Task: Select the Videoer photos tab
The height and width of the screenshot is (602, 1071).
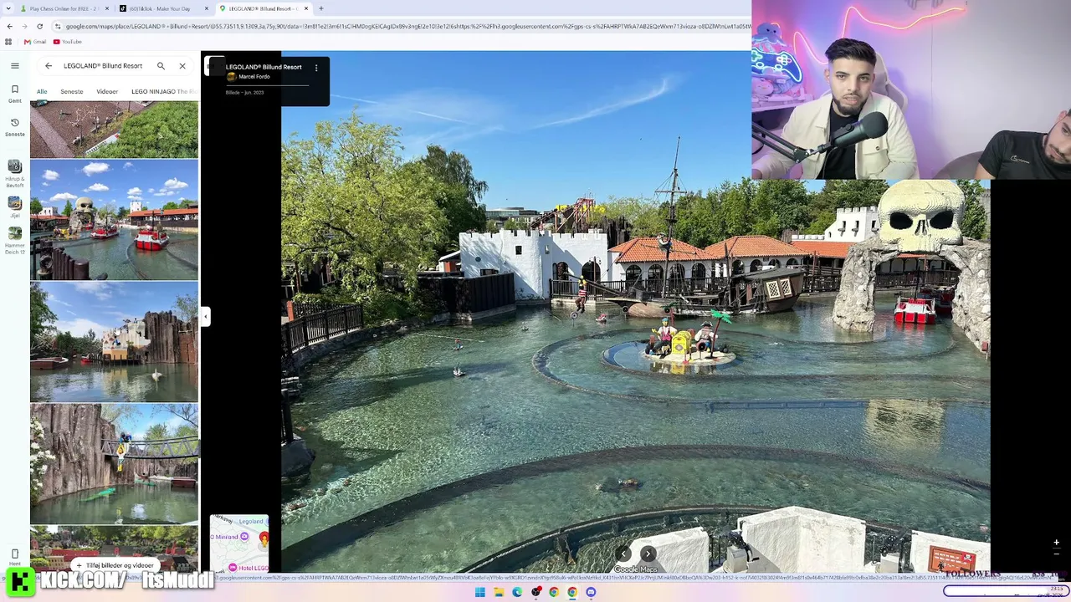Action: 107,91
